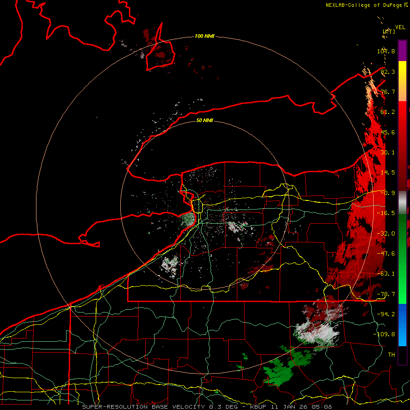Click the -32.0 velocity scale value
This screenshot has width=410, height=410.
pyautogui.click(x=386, y=234)
